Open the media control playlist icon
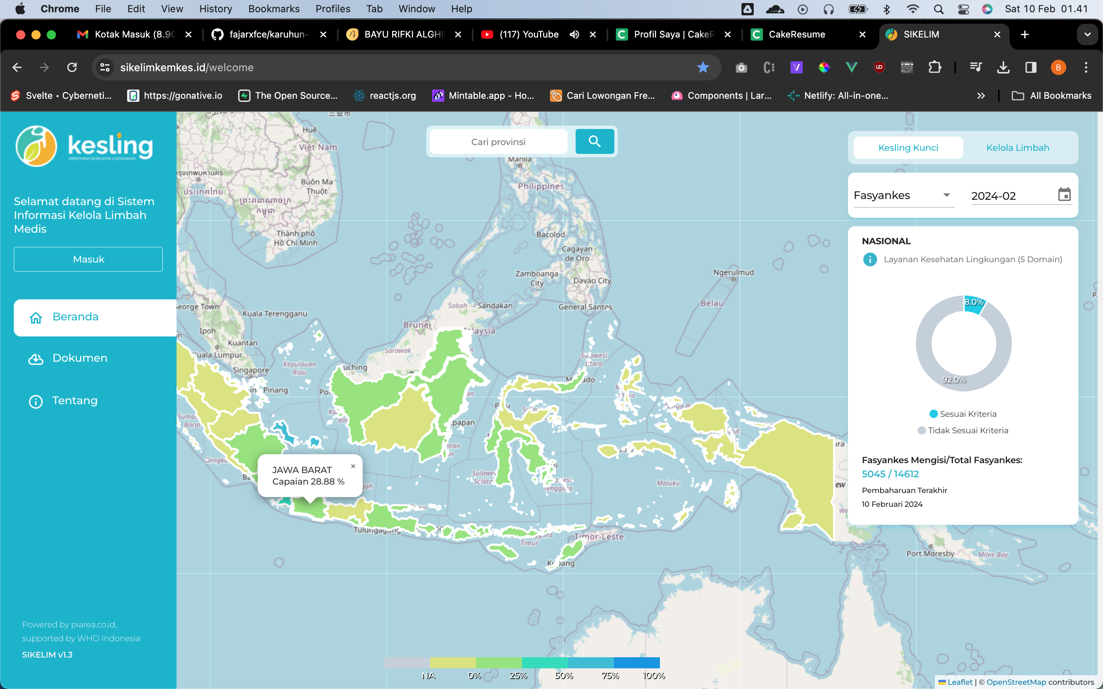The height and width of the screenshot is (689, 1103). [975, 67]
